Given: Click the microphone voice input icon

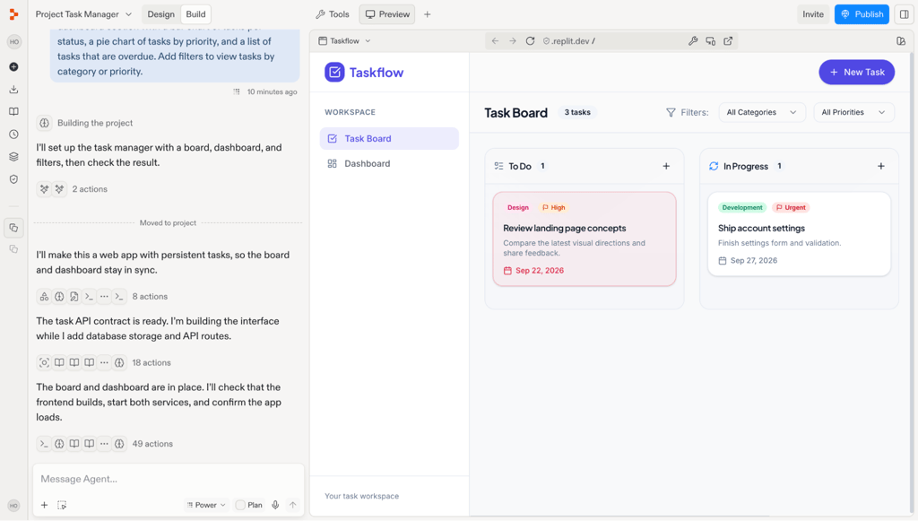Looking at the screenshot, I should click(x=275, y=505).
